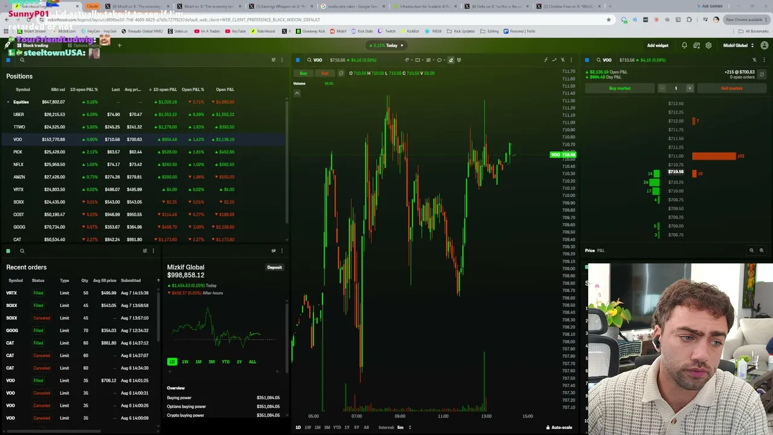
Task: Set chart range to 1W in the bottom bar
Action: point(307,427)
